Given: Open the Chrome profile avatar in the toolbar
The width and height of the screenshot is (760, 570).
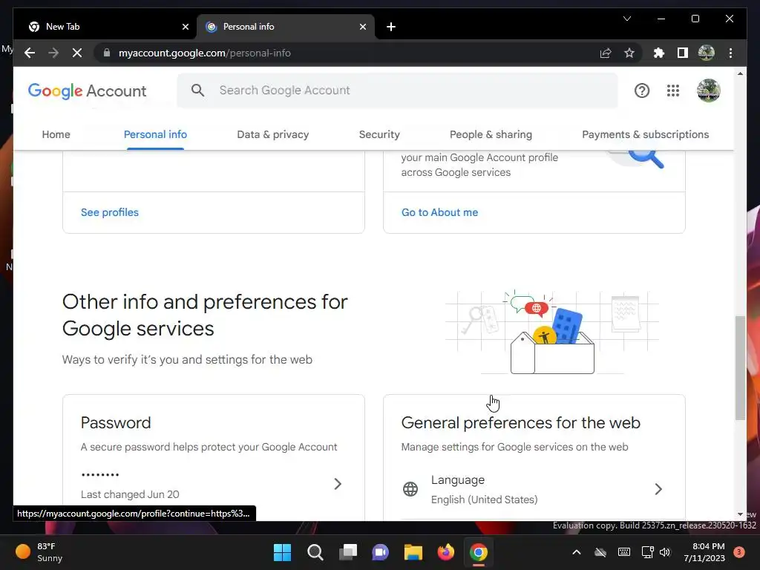Looking at the screenshot, I should coord(707,53).
